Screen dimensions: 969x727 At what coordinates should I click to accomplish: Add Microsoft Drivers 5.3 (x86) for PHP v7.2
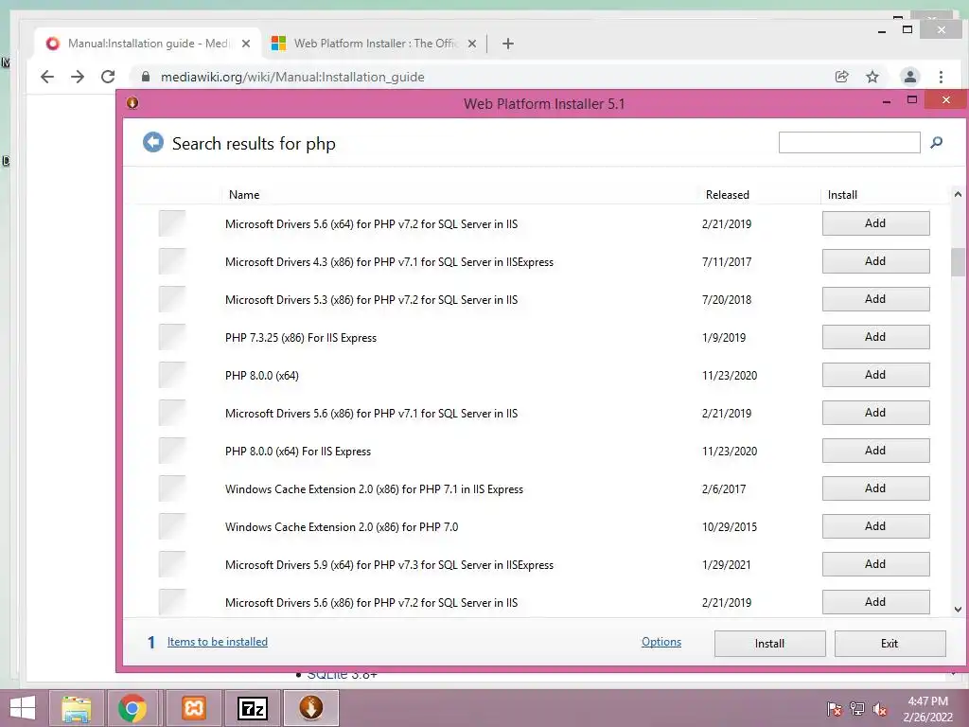tap(875, 298)
